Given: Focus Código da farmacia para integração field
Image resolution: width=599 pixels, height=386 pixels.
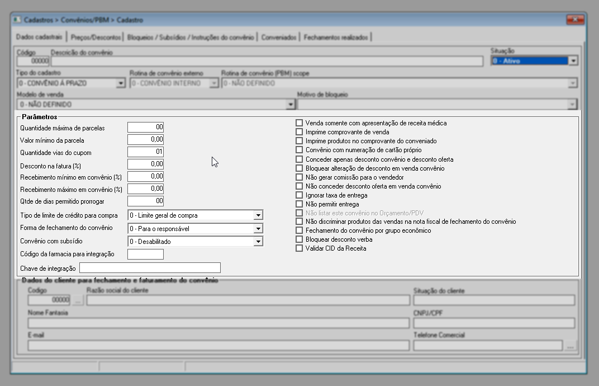Looking at the screenshot, I should click(x=145, y=254).
